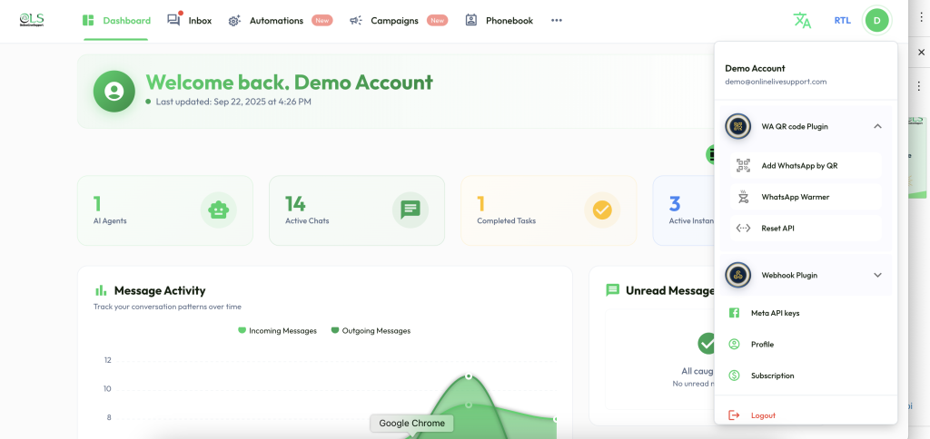Collapse the WA QR code Plugin section
This screenshot has height=439, width=930.
pos(877,127)
